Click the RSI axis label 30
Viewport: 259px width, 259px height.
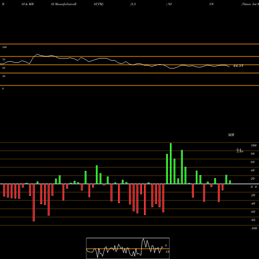tap(4, 76)
